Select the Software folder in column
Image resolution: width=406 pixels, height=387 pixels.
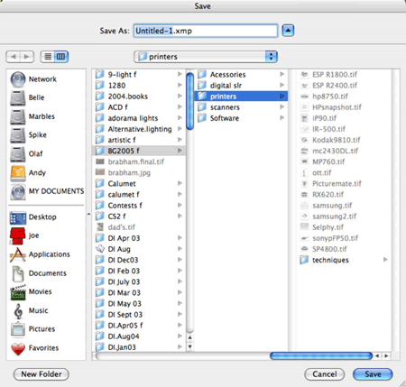241,118
